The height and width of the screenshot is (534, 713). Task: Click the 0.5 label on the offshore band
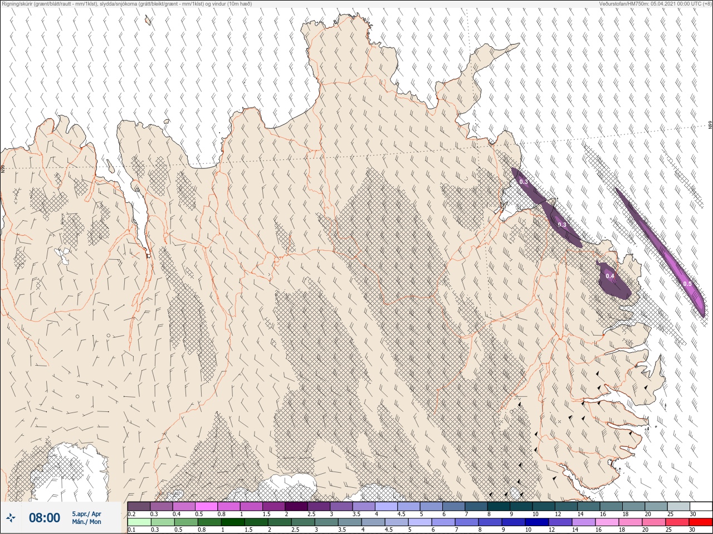click(x=687, y=284)
